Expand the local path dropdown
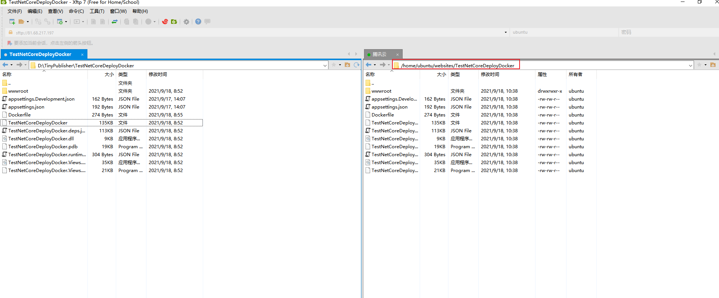Image resolution: width=719 pixels, height=298 pixels. point(325,65)
